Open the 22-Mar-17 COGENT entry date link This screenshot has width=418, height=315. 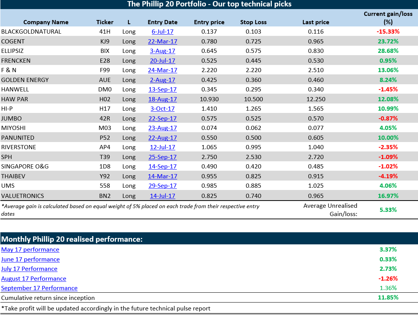coord(162,42)
